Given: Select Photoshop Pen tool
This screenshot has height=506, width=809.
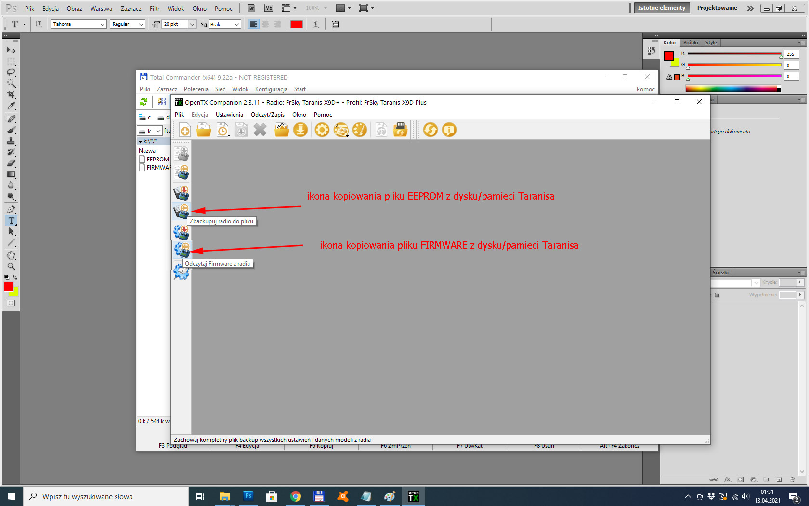Looking at the screenshot, I should click(11, 209).
